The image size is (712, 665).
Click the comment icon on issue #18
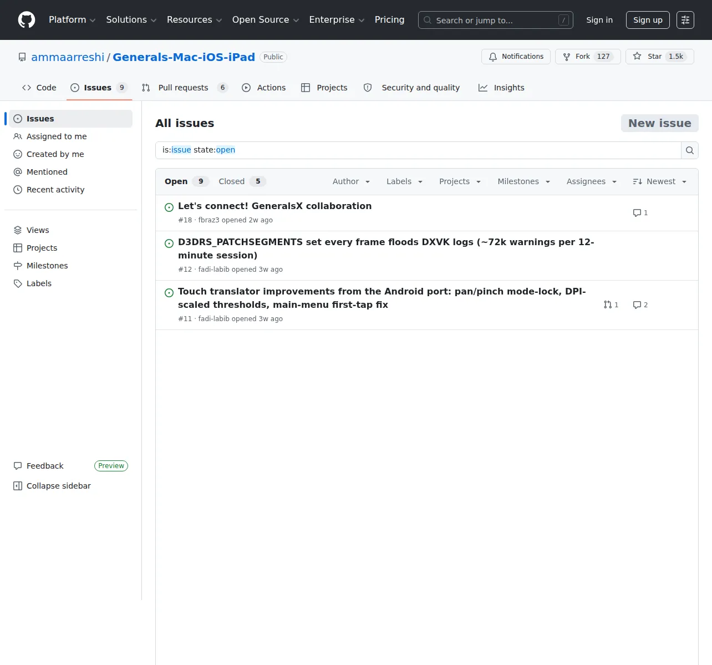[637, 213]
